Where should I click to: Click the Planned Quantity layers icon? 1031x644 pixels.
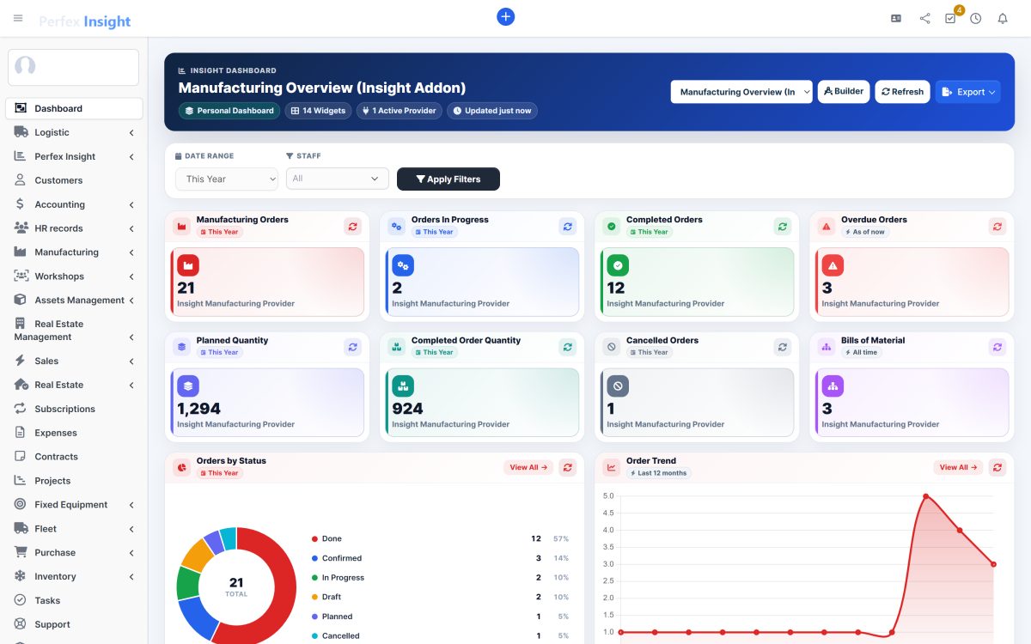point(188,386)
